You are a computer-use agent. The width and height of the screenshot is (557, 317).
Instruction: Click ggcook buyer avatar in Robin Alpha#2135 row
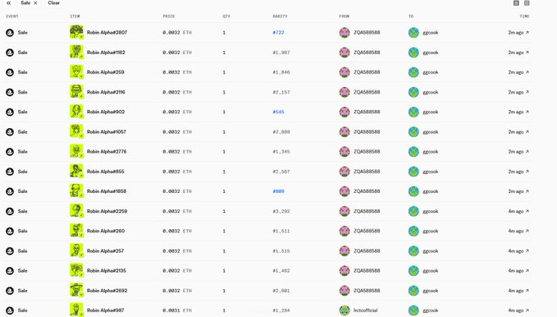(x=413, y=271)
